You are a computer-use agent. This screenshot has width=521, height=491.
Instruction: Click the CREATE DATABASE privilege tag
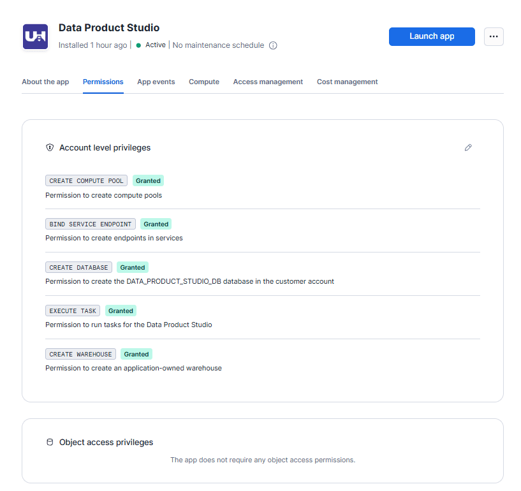[78, 267]
